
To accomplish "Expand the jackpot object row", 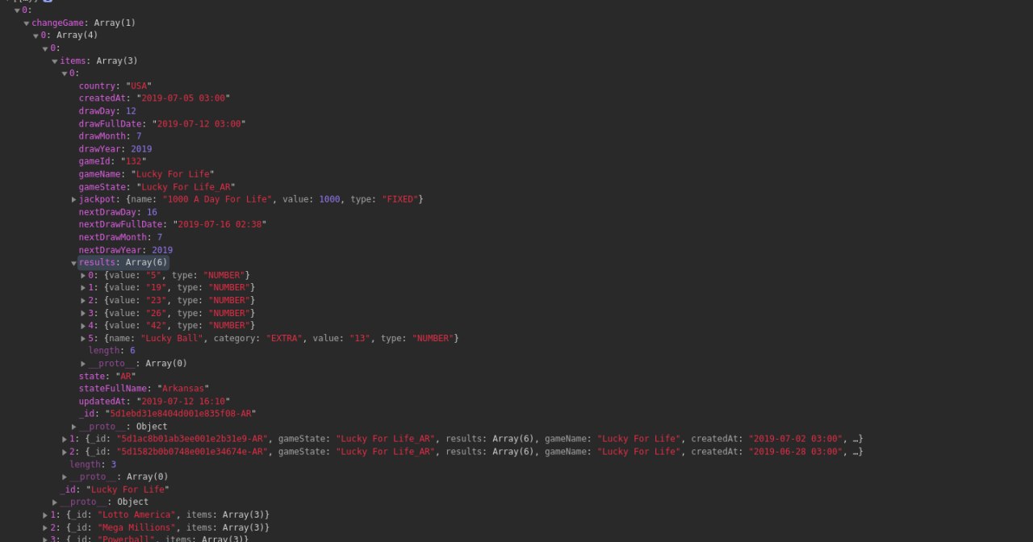I will pyautogui.click(x=74, y=199).
